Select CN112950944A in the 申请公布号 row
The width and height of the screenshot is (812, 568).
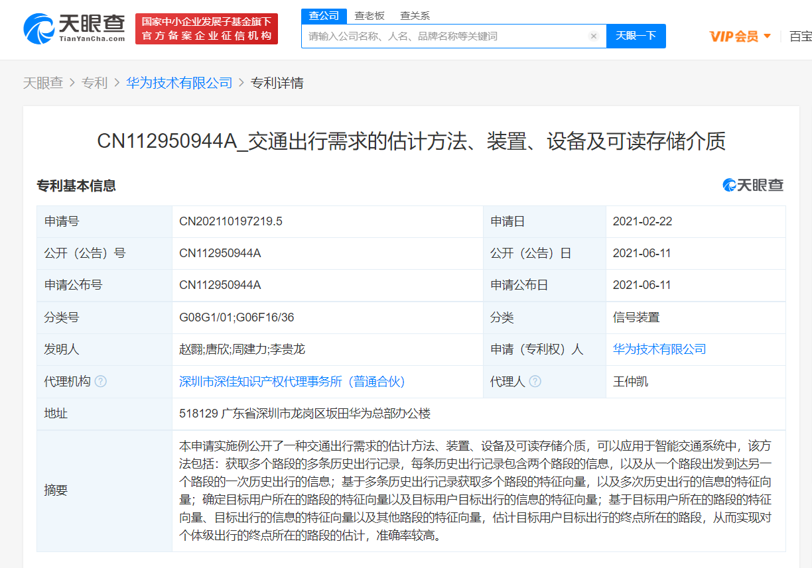point(220,285)
